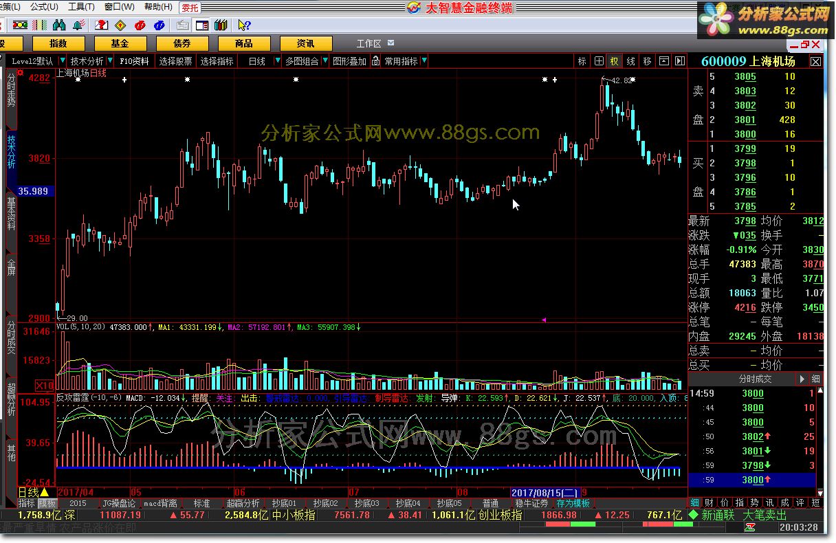The height and width of the screenshot is (543, 836).
Task: Click the F10资料 button
Action: (134, 61)
